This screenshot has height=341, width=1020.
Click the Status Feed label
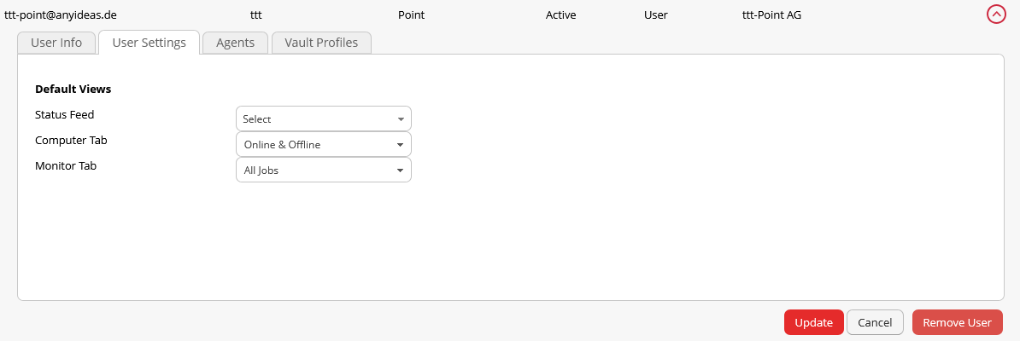coord(65,114)
